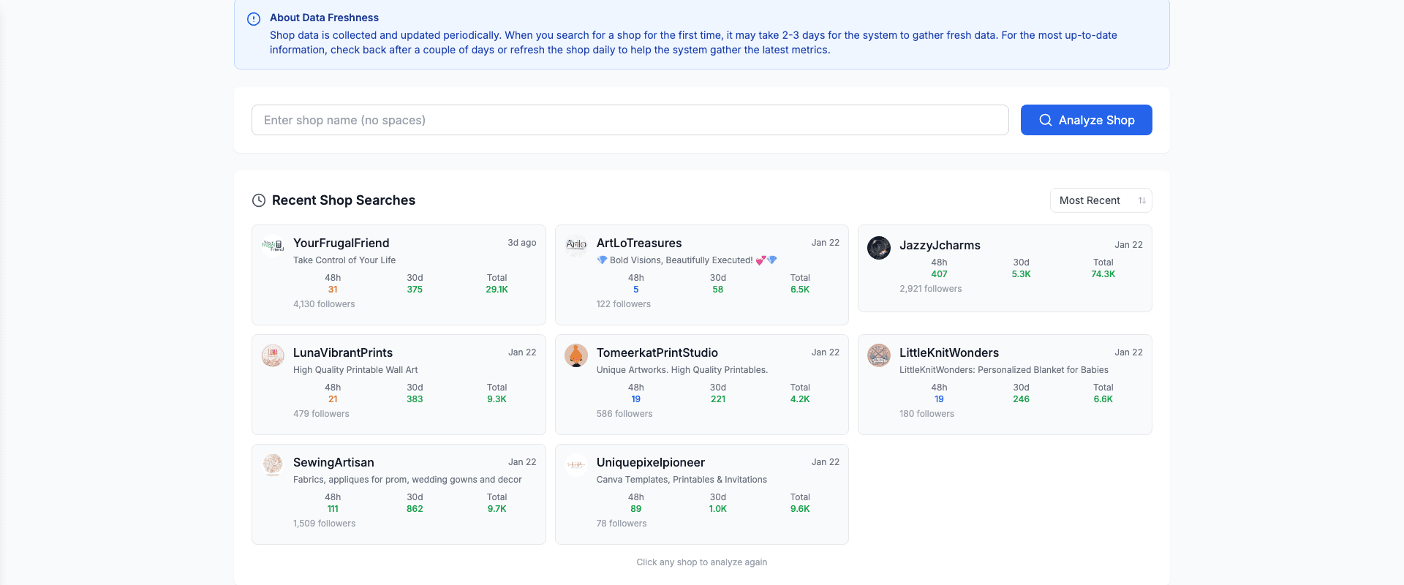Click the Recent Shop Searches heading

click(344, 200)
